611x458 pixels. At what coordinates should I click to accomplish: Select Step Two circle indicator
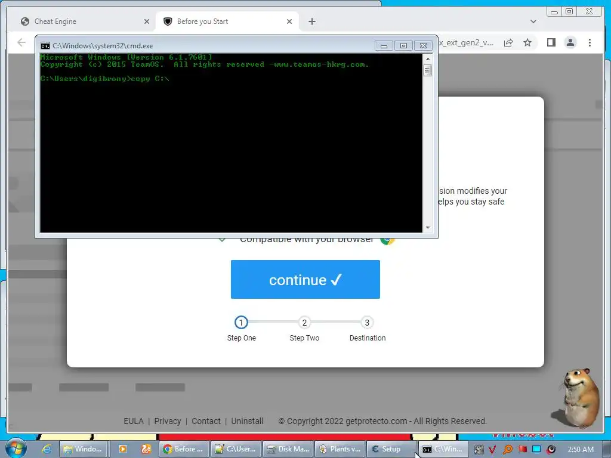[304, 323]
